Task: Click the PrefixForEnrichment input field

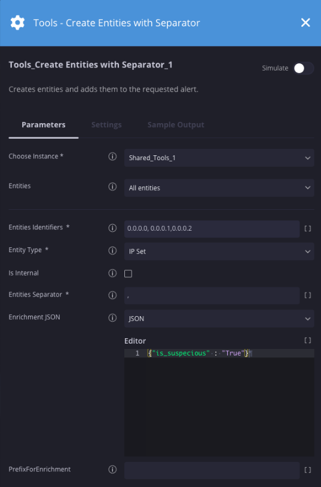Action: 212,470
